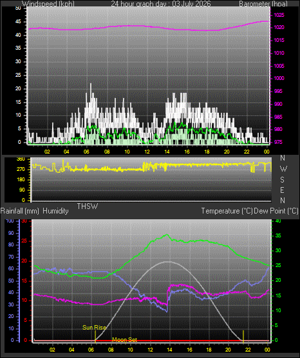Click green temperature axis value 35
This screenshot has height=358, width=300.
click(278, 236)
